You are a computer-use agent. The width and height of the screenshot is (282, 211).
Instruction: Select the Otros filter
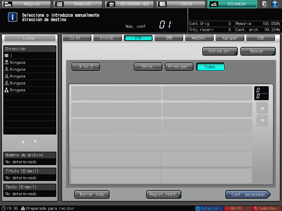[148, 67]
